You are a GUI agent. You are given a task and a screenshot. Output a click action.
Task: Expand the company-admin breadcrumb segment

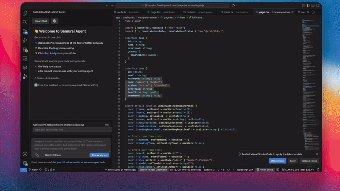pyautogui.click(x=148, y=18)
